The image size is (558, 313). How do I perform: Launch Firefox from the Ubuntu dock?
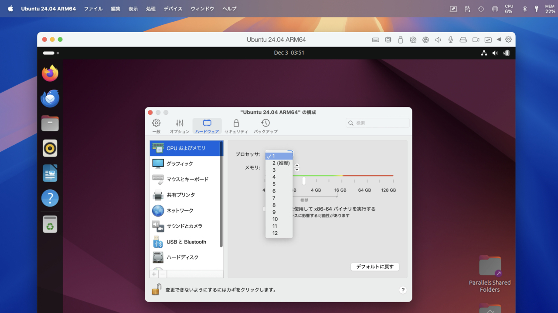click(50, 73)
